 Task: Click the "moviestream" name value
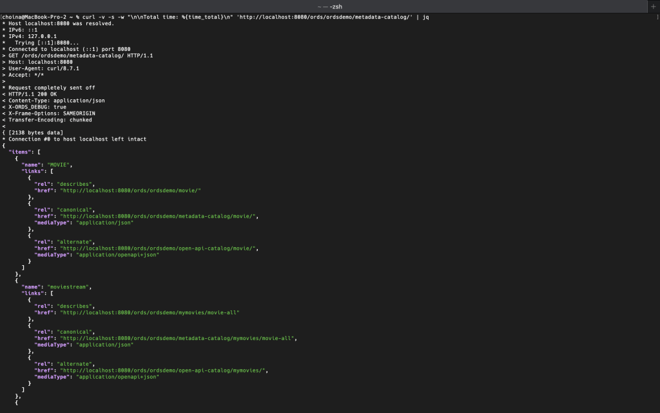point(68,287)
